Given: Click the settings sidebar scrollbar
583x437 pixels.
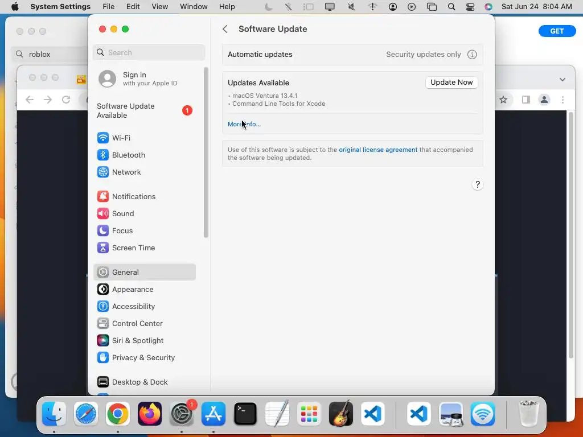Looking at the screenshot, I should (x=206, y=152).
